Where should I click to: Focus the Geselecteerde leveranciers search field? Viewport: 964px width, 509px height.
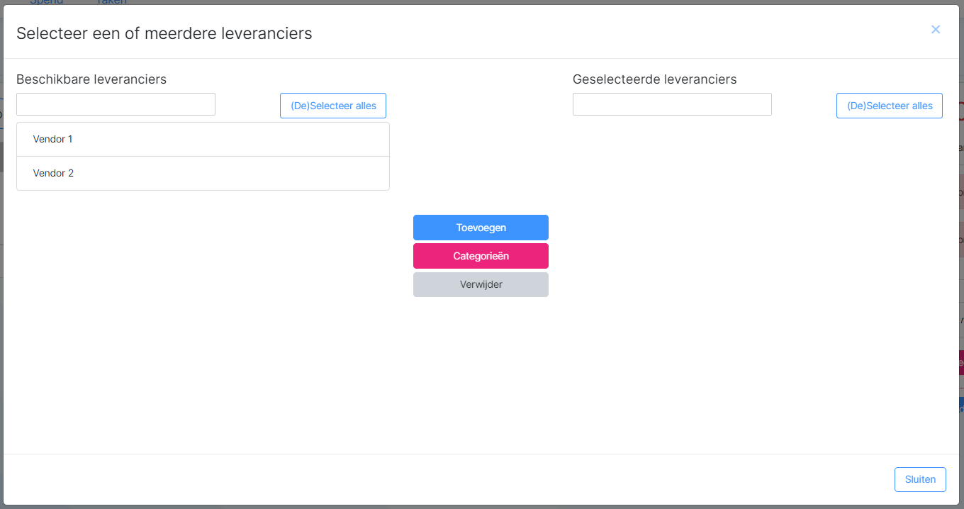672,104
